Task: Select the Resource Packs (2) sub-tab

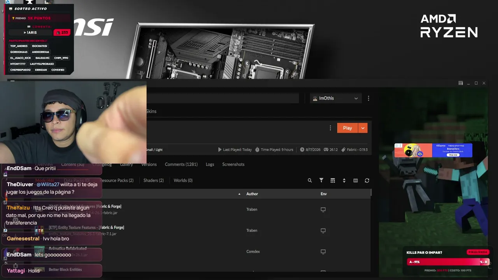Action: 117,180
